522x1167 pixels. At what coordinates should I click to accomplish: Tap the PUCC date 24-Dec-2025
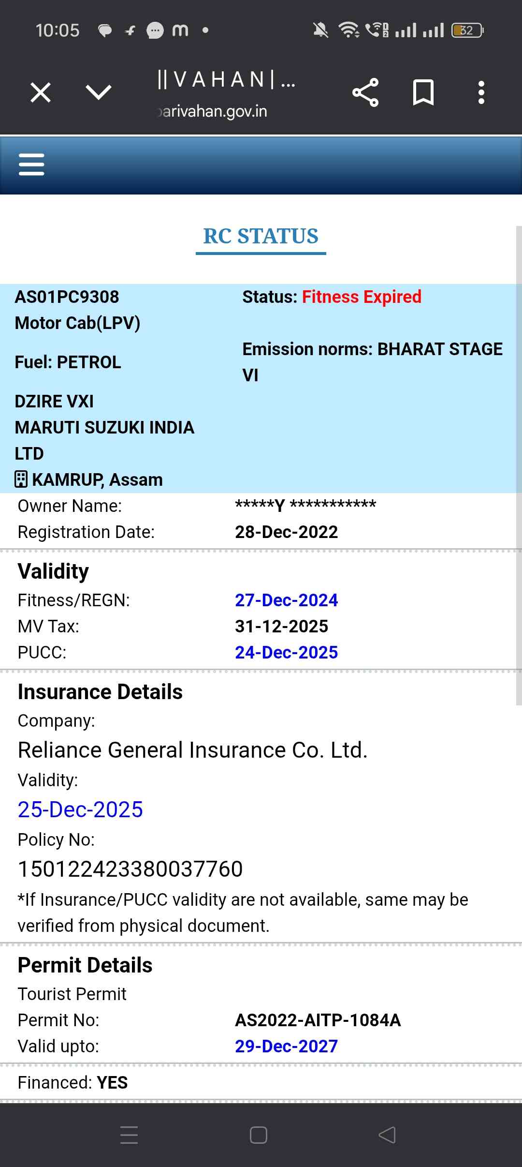point(286,652)
